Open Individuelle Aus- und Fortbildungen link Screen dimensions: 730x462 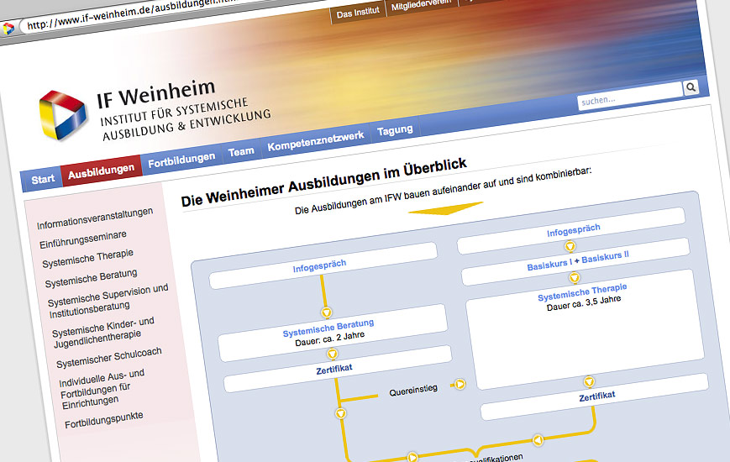pyautogui.click(x=102, y=389)
